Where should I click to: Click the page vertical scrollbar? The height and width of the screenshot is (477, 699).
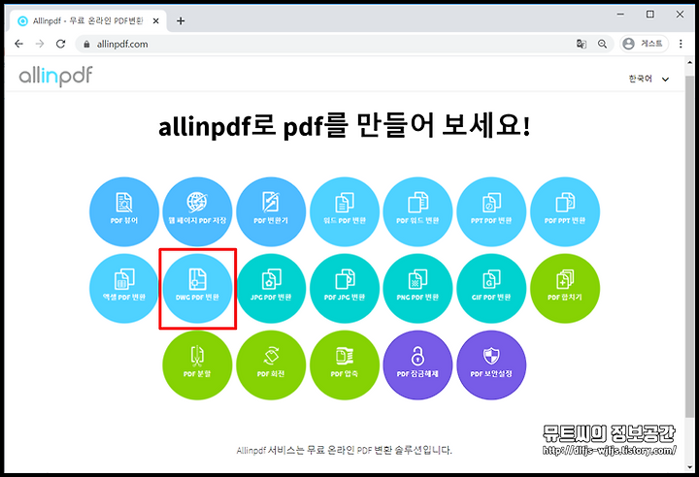tap(689, 246)
